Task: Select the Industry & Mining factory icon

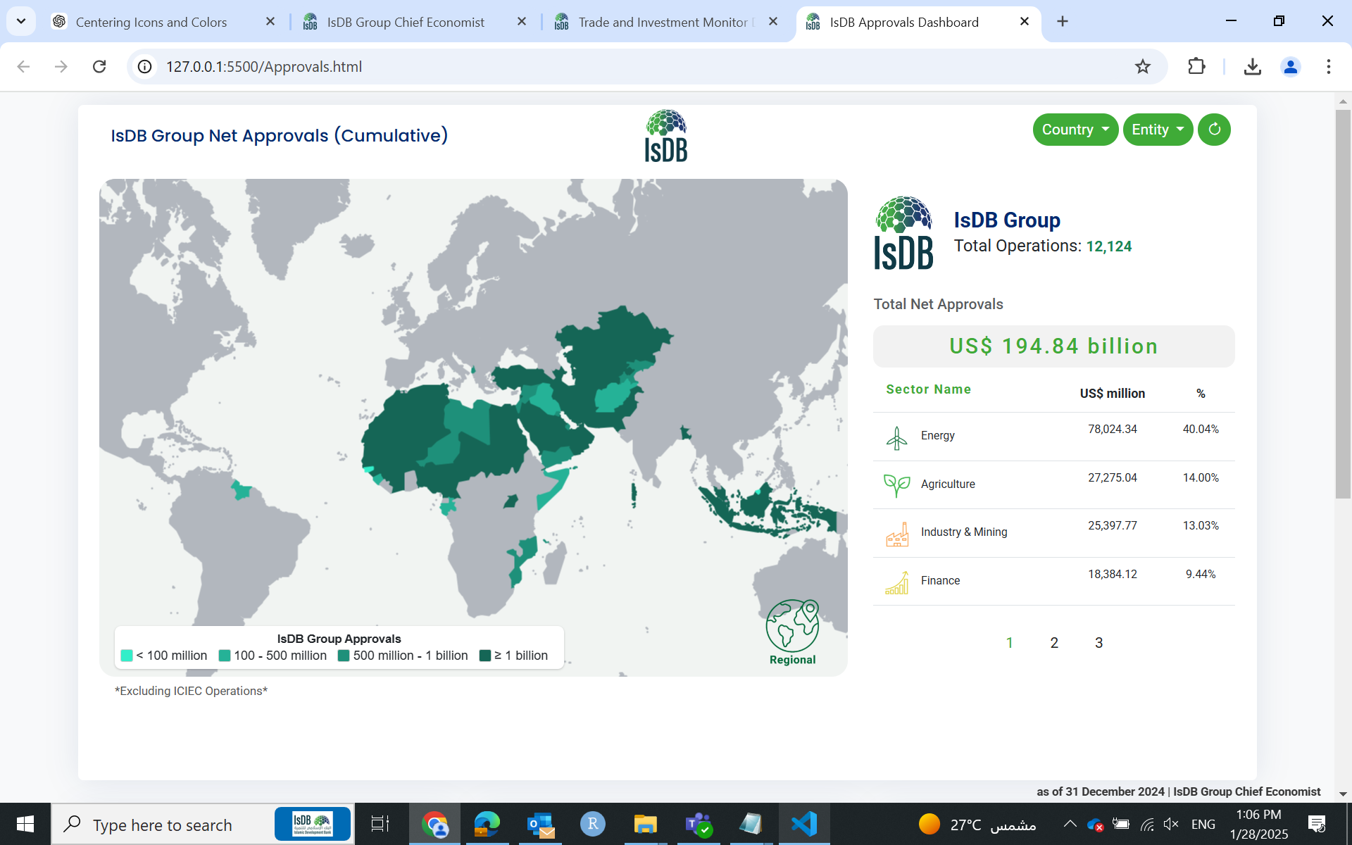Action: [x=896, y=533]
